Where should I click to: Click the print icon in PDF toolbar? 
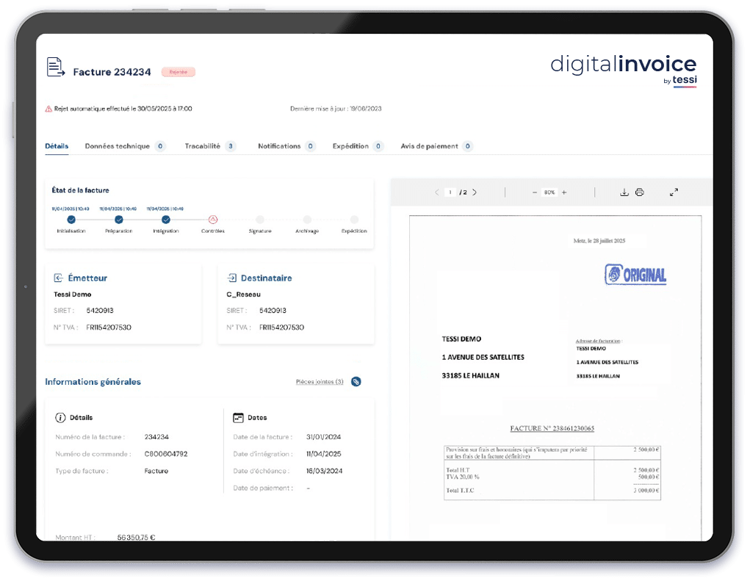[639, 192]
